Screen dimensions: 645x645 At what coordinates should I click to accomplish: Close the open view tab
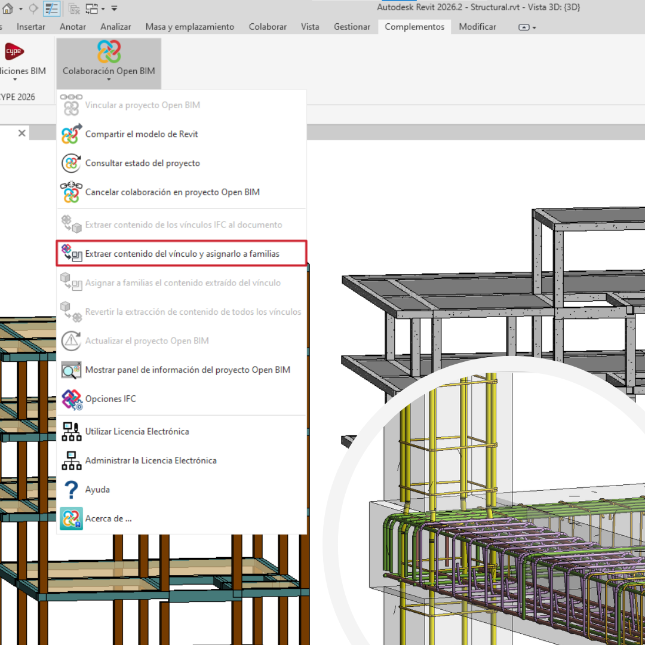(x=21, y=133)
